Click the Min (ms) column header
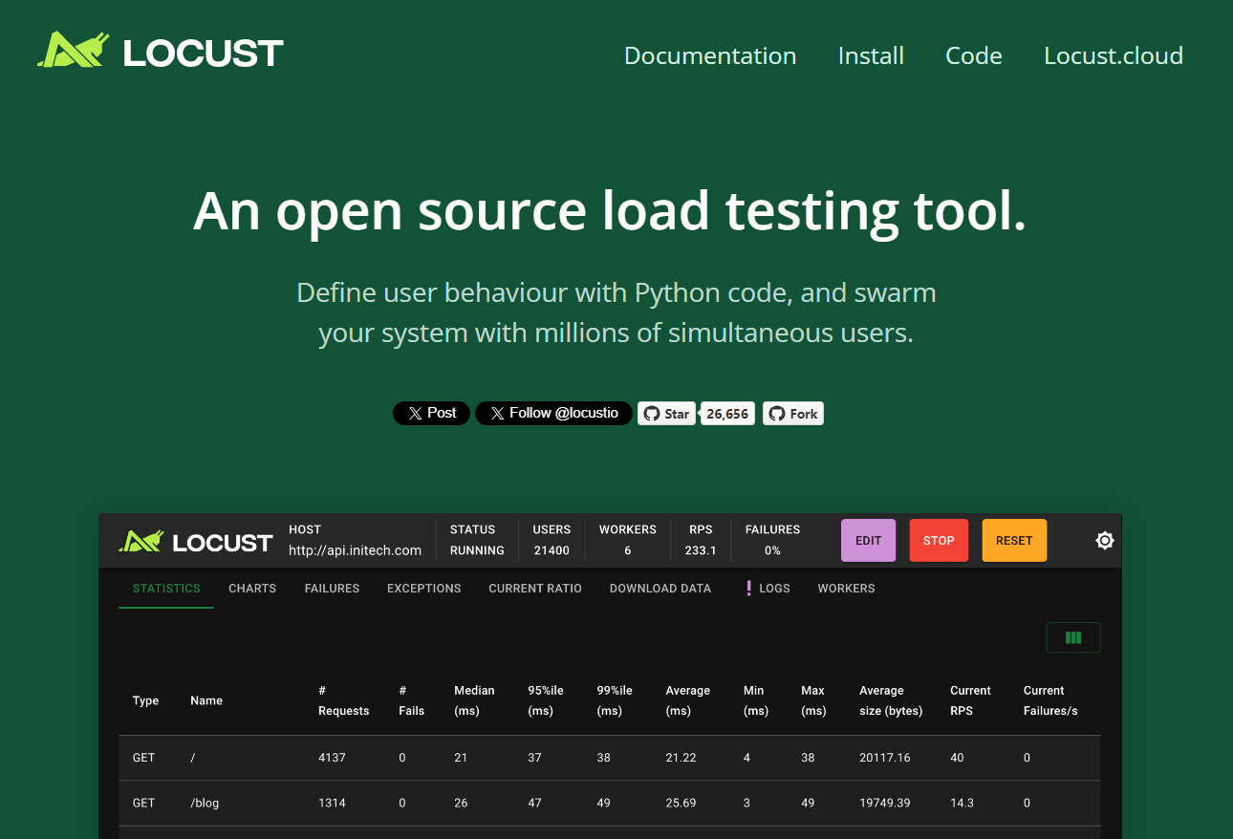 (756, 700)
